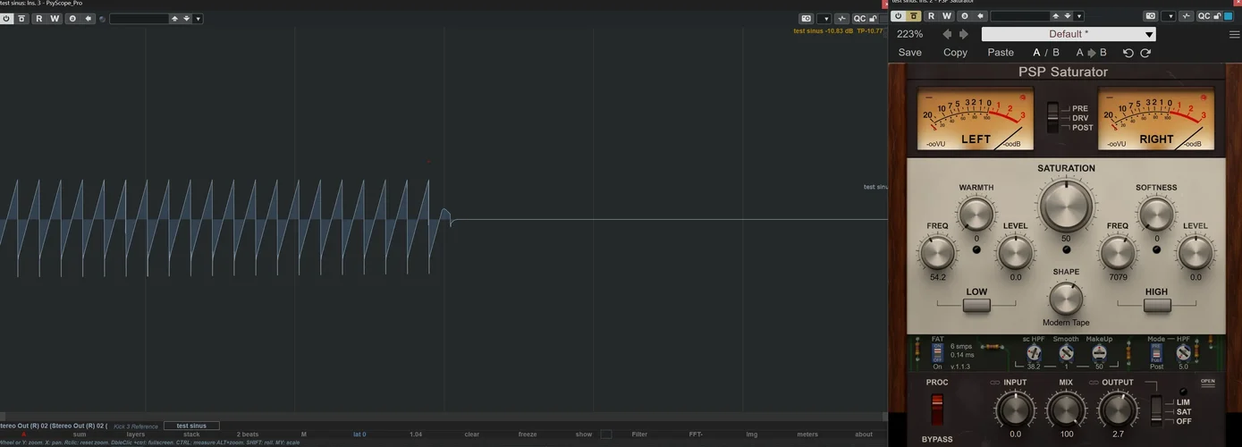This screenshot has width=1242, height=447.
Task: Undo last change in PSP Saturator
Action: click(x=1128, y=53)
